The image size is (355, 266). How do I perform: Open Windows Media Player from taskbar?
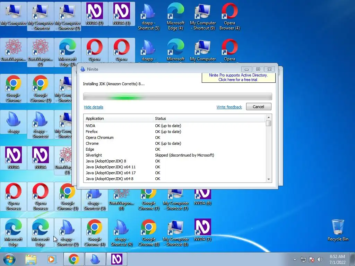click(x=52, y=259)
